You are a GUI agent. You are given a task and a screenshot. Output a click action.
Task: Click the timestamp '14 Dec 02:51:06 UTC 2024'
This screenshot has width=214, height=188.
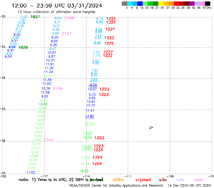(189, 185)
